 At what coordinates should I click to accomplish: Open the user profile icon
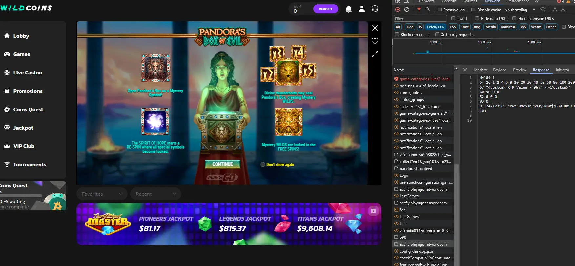(x=362, y=9)
